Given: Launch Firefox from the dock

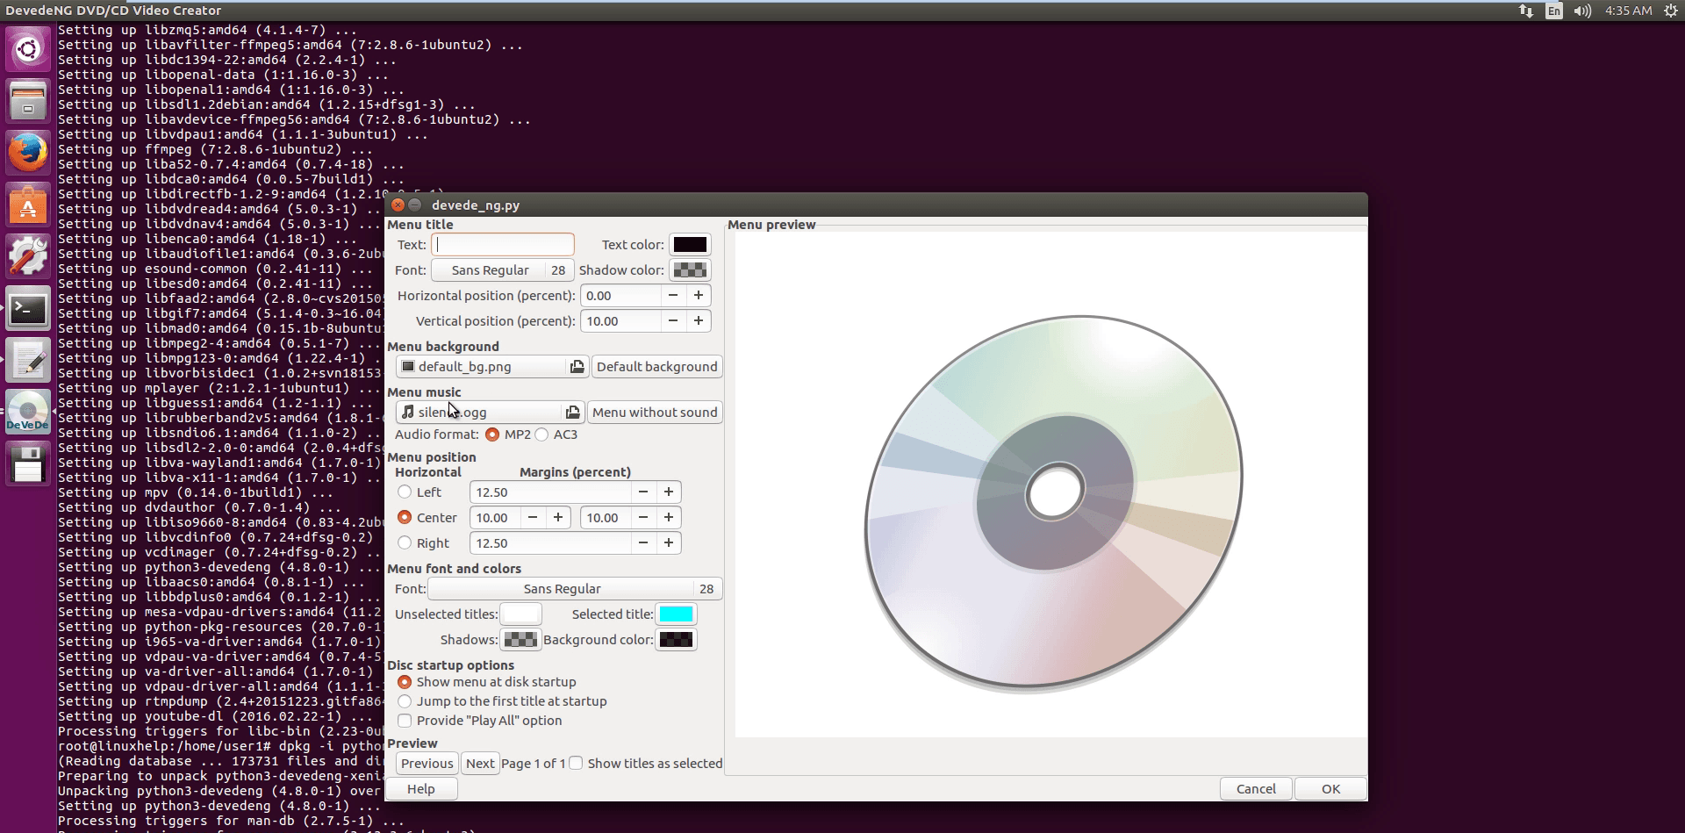Looking at the screenshot, I should pyautogui.click(x=28, y=153).
